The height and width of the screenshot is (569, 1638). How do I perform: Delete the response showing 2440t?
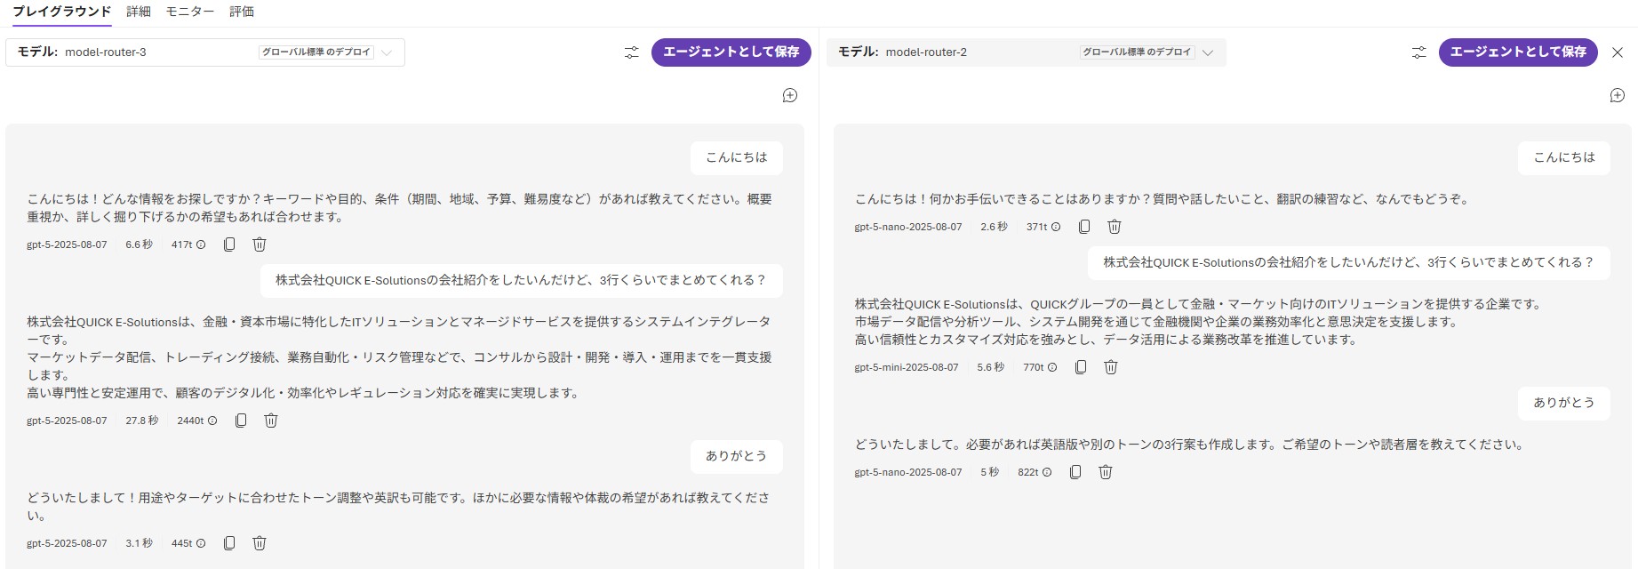click(x=271, y=421)
